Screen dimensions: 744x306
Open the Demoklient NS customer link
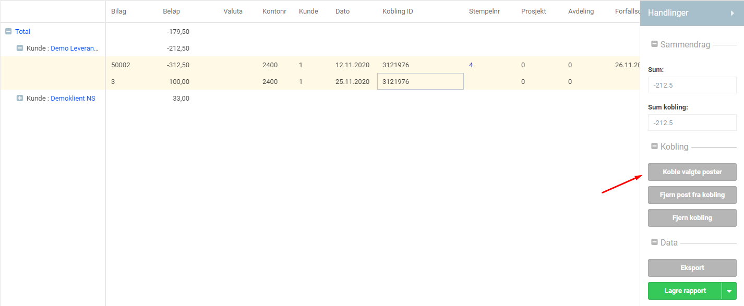coord(73,98)
